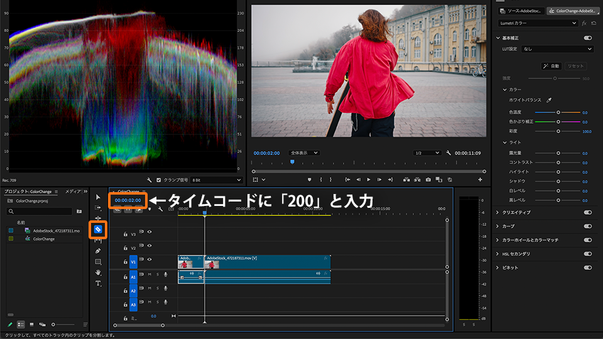Select the Hand tool
The image size is (603, 339).
click(x=98, y=272)
